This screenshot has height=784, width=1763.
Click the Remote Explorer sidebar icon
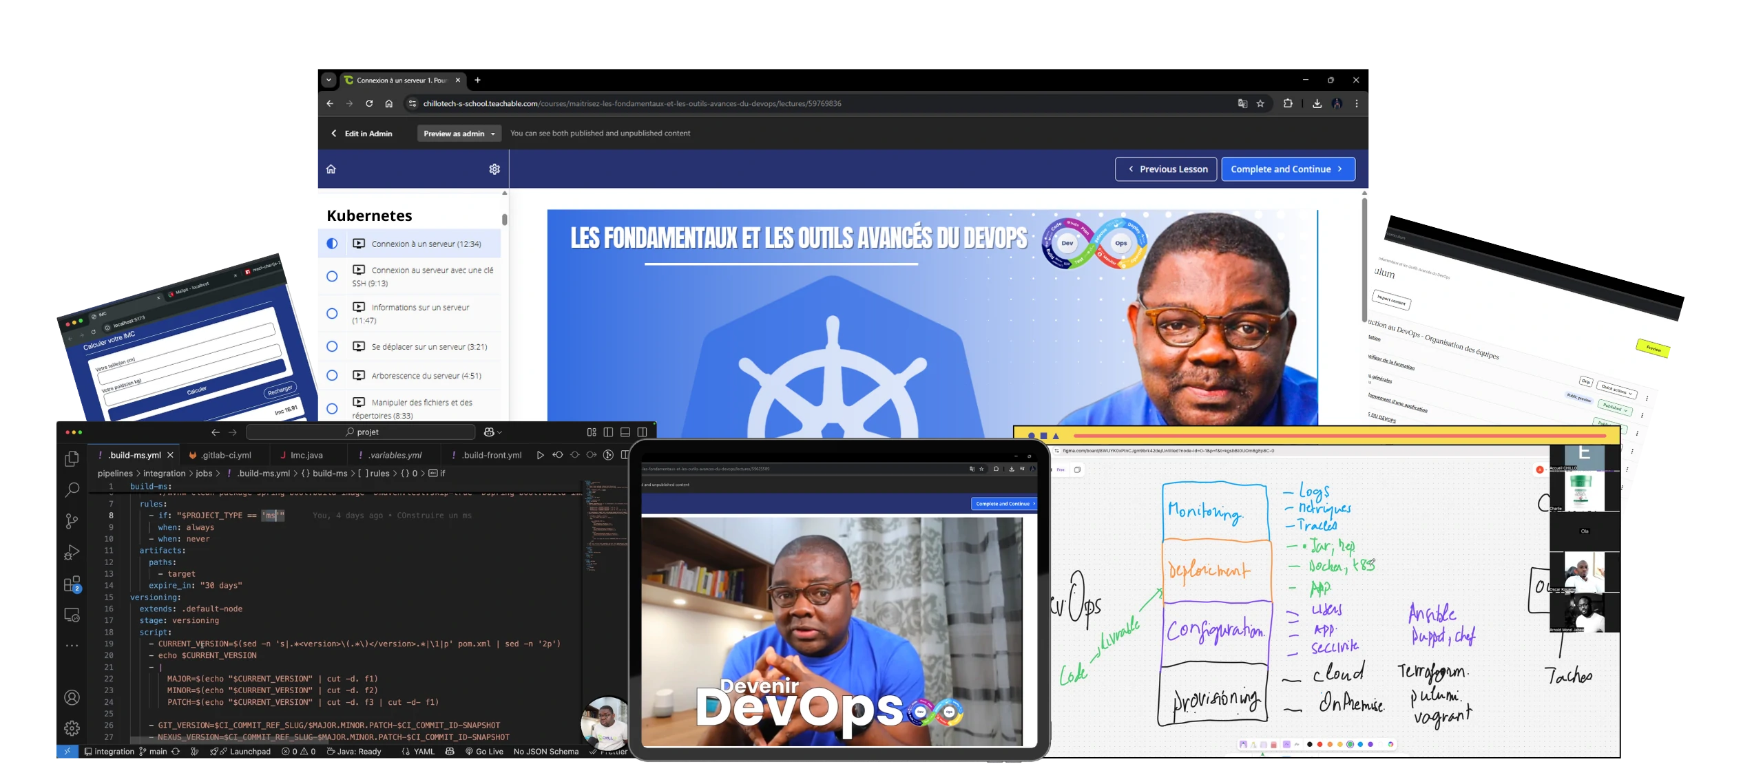pos(72,615)
